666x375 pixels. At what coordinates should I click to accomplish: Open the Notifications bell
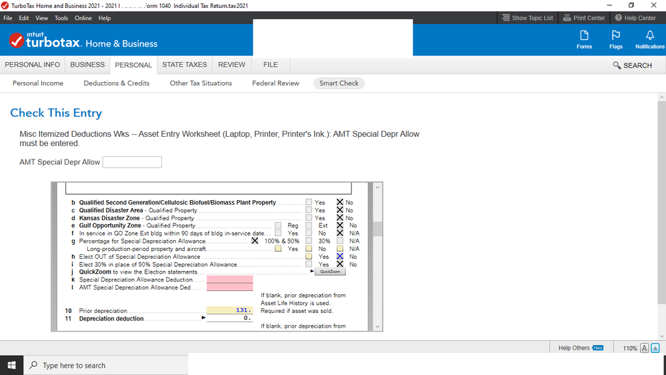650,39
